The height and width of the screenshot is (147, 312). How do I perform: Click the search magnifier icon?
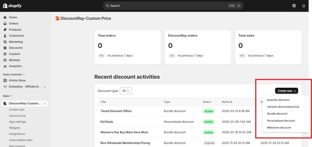108,6
